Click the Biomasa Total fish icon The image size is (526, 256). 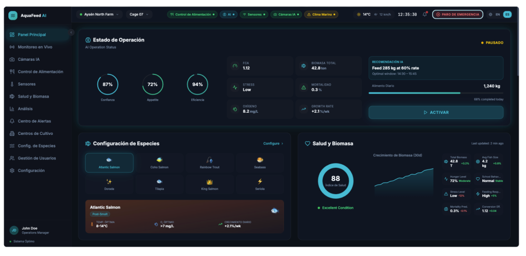304,66
